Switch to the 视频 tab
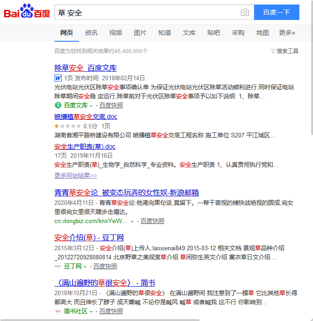The height and width of the screenshot is (321, 313). click(x=116, y=33)
